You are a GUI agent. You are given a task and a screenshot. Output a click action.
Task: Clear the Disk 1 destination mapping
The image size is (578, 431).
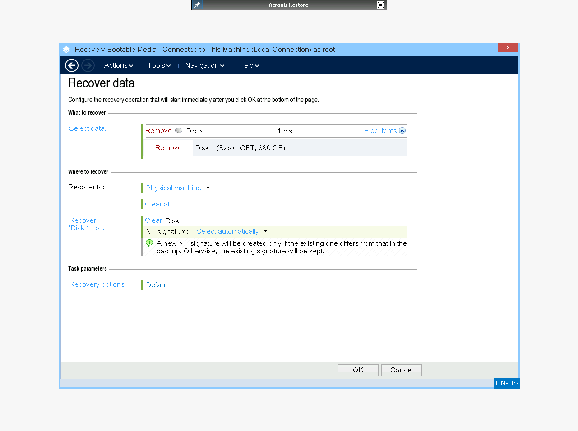pos(153,220)
